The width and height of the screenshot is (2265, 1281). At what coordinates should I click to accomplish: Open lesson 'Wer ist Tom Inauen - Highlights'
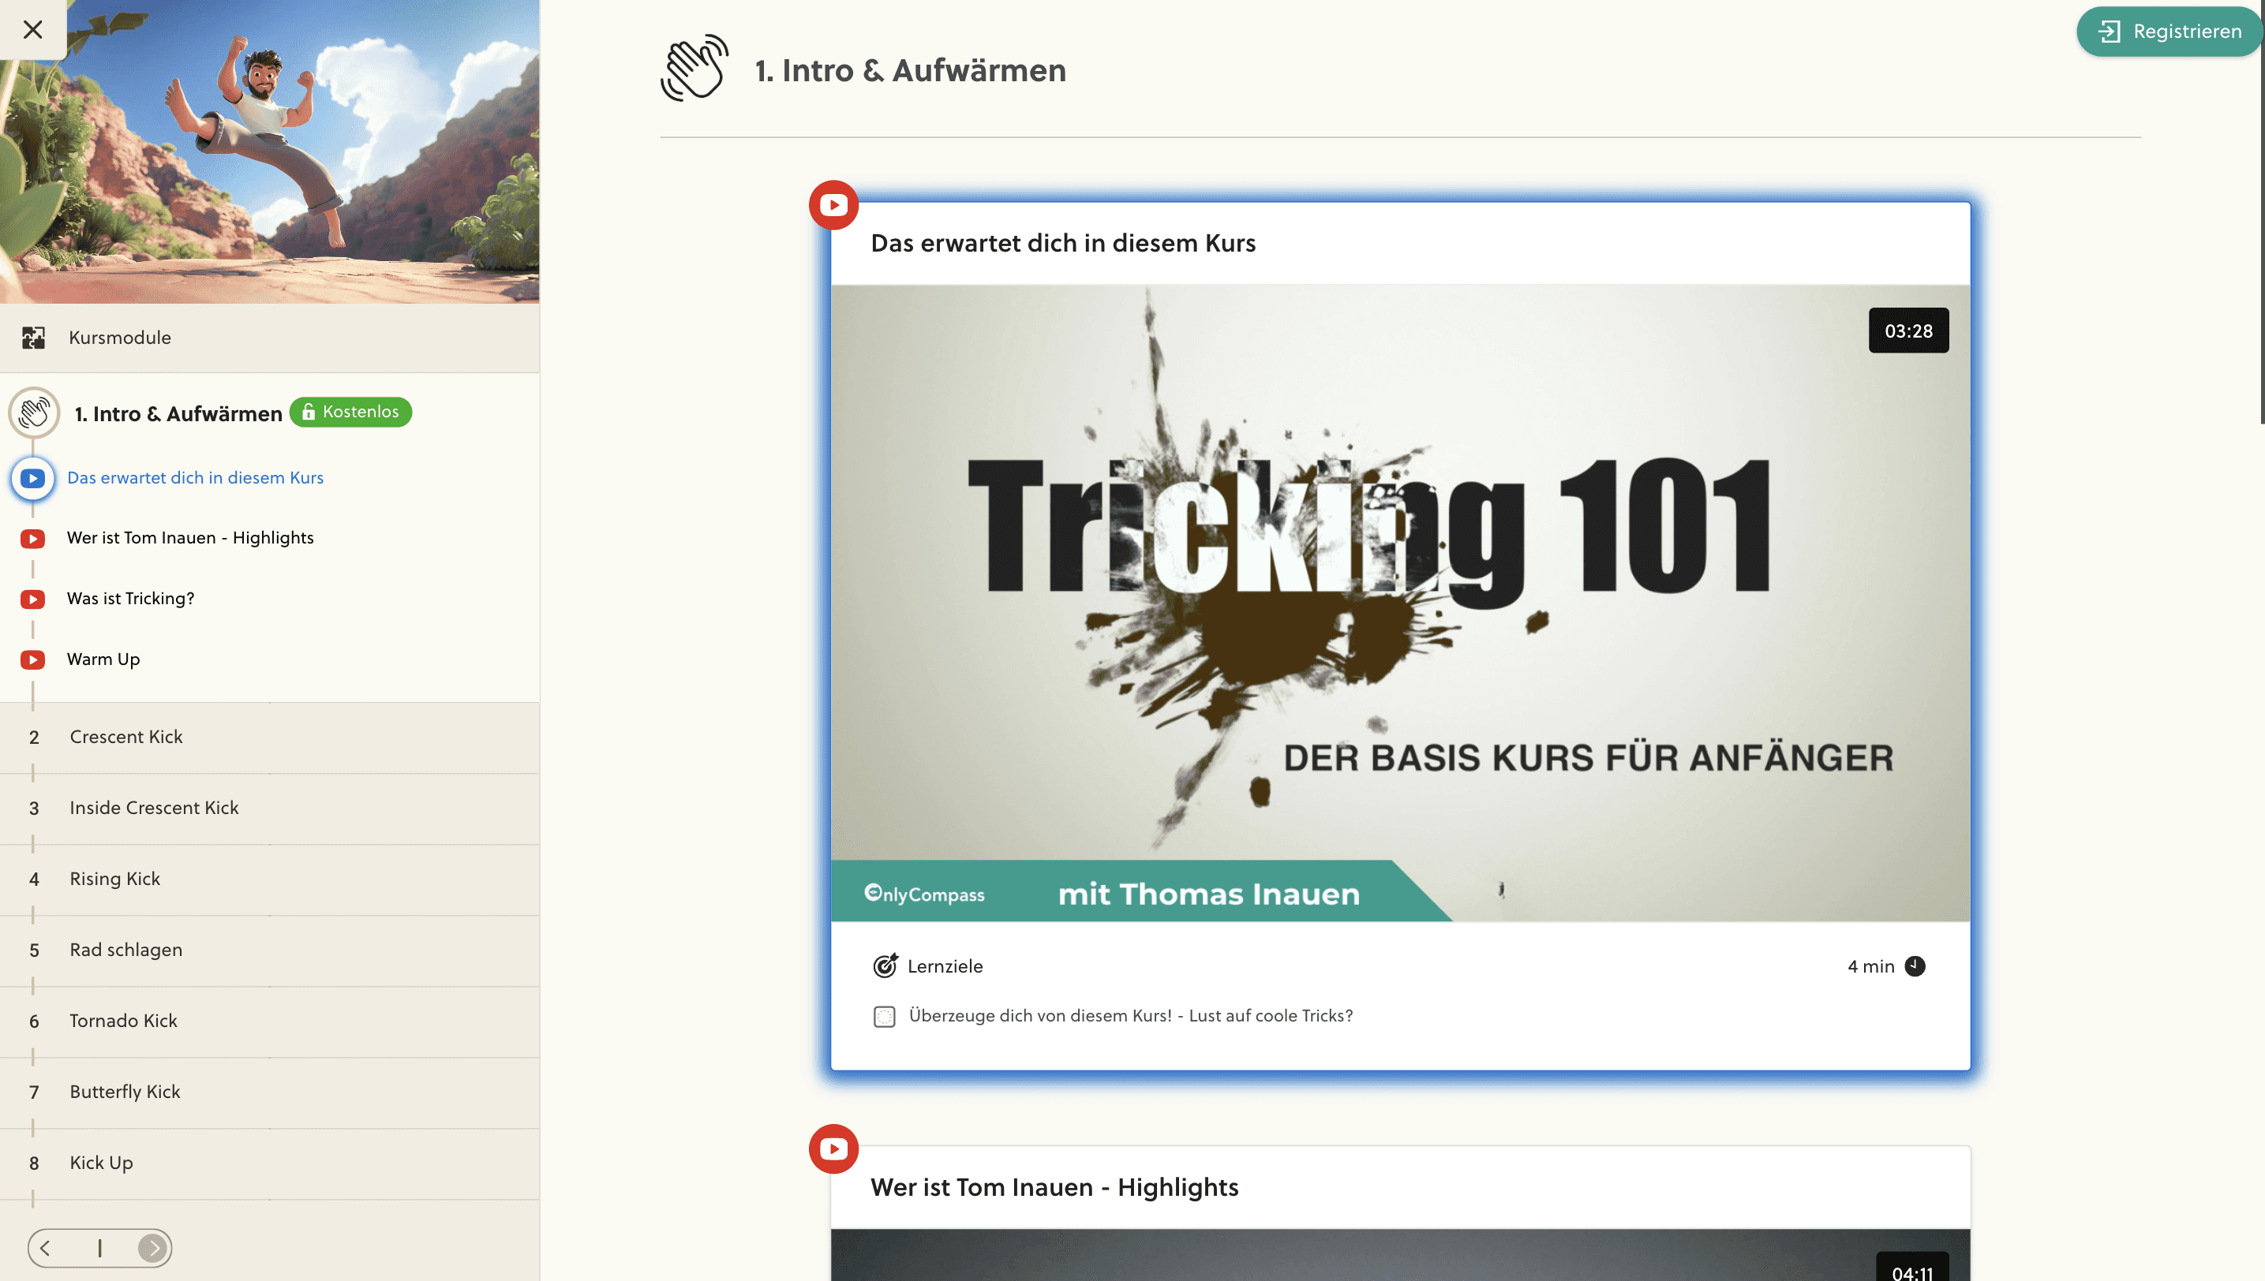(x=190, y=538)
